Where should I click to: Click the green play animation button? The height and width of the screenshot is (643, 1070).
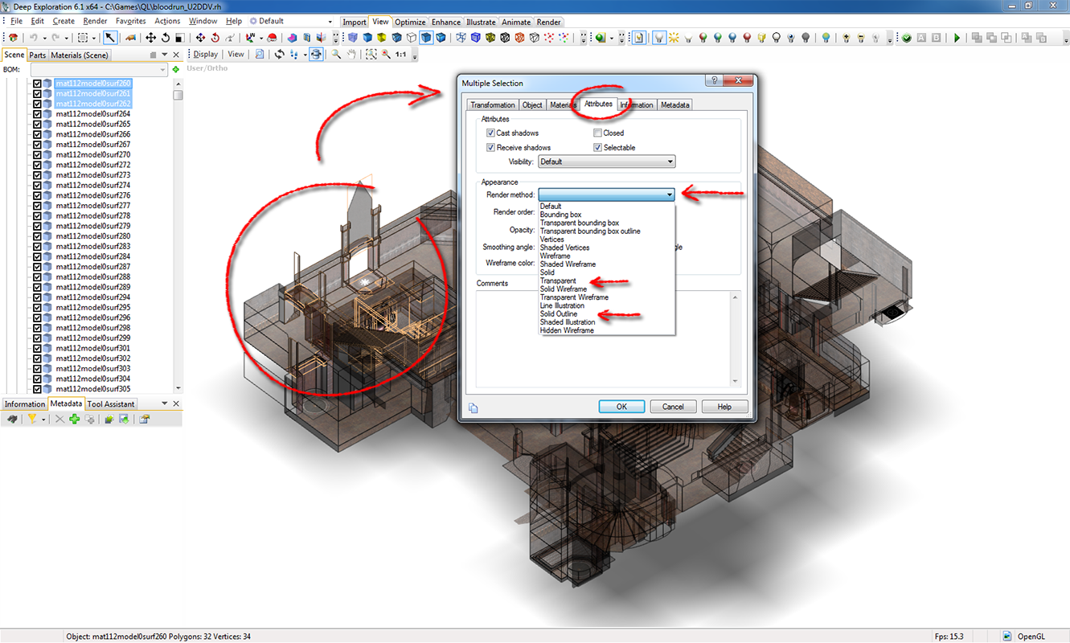[957, 38]
